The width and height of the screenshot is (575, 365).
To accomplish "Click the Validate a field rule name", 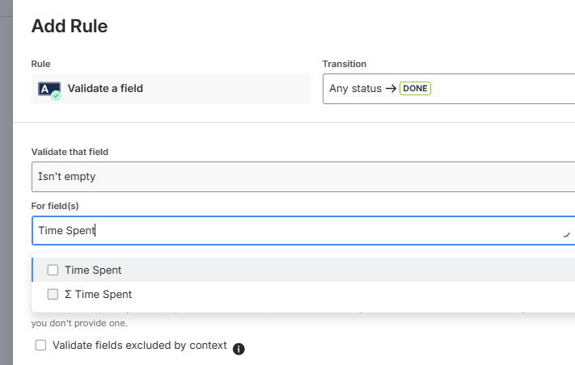I will coord(105,89).
